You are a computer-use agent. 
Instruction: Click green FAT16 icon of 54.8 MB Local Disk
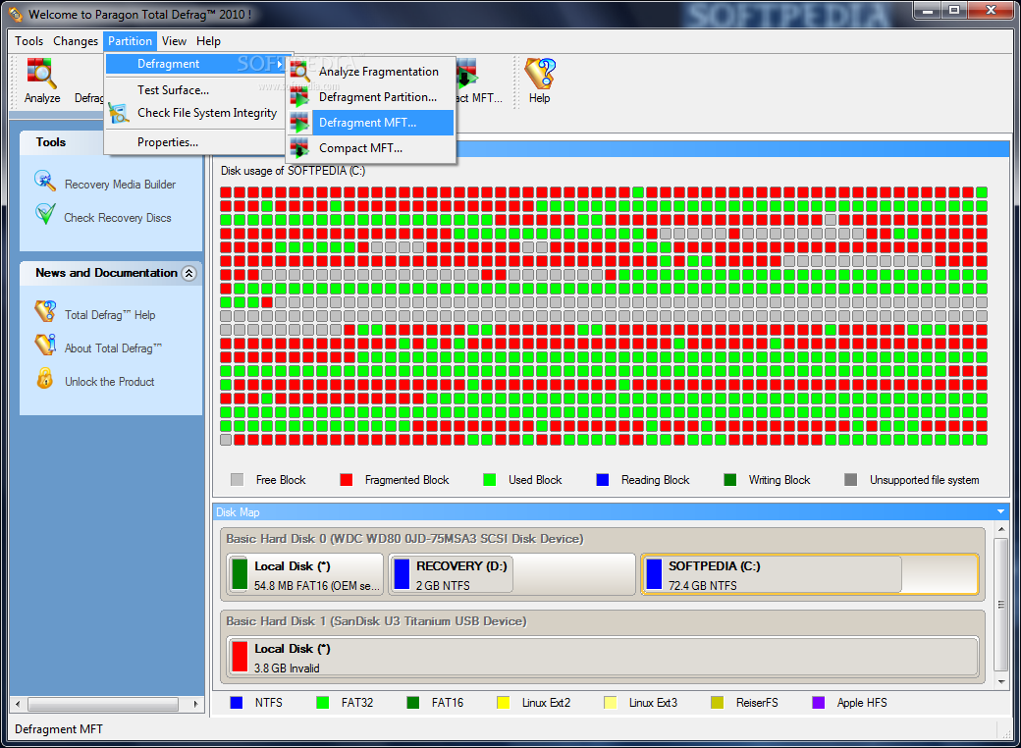240,574
